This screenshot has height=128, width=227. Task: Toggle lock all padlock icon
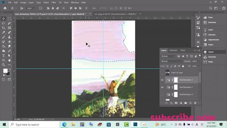[x=183, y=66]
